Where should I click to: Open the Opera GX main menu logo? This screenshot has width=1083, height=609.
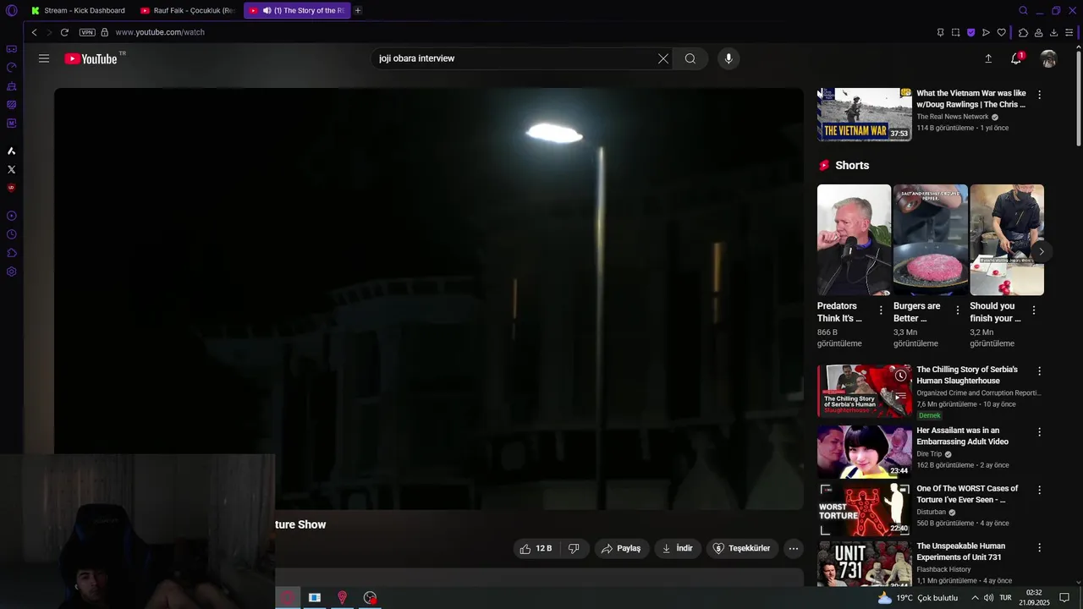tap(11, 11)
